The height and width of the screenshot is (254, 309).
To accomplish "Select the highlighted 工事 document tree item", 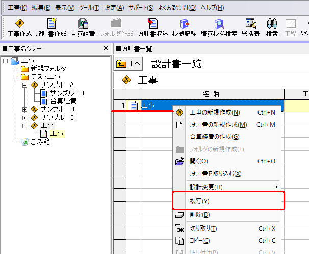I will click(57, 134).
